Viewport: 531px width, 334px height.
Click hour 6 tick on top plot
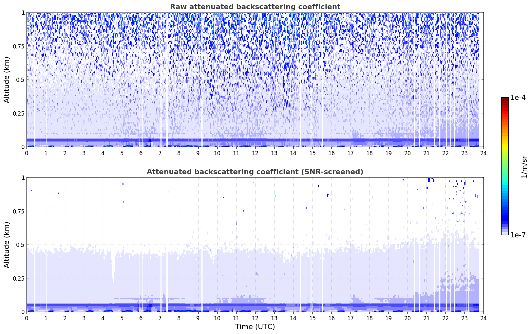tap(141, 153)
